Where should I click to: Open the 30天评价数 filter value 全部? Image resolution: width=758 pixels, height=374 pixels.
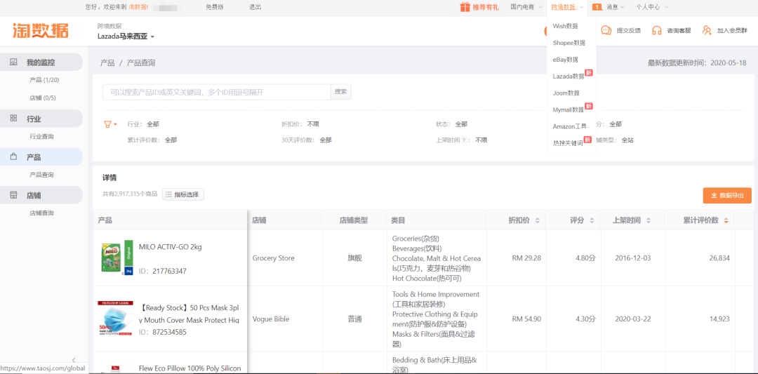click(326, 140)
